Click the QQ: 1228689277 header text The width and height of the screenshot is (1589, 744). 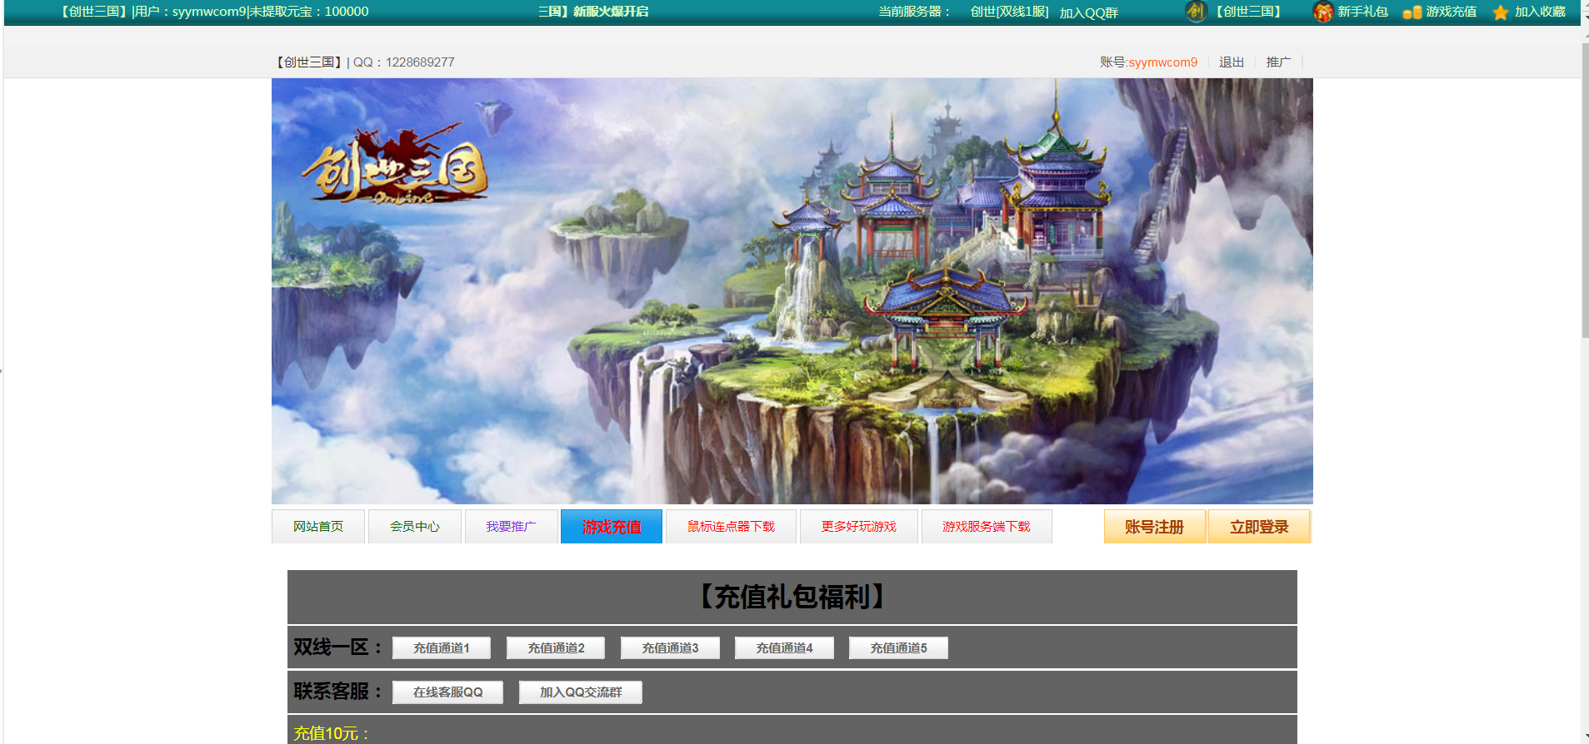point(404,62)
